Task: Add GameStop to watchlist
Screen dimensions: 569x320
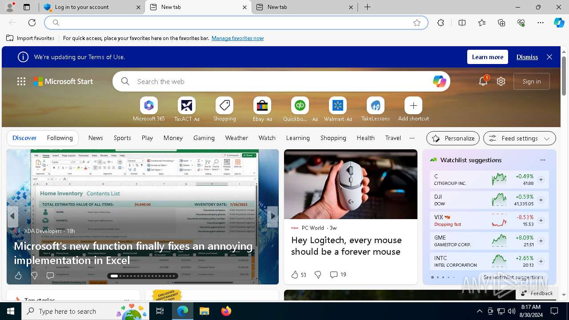Action: pyautogui.click(x=541, y=241)
